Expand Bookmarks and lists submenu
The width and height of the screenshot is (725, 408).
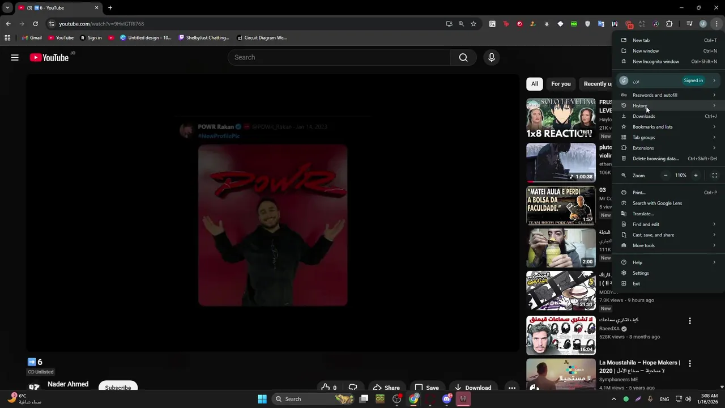[668, 127]
